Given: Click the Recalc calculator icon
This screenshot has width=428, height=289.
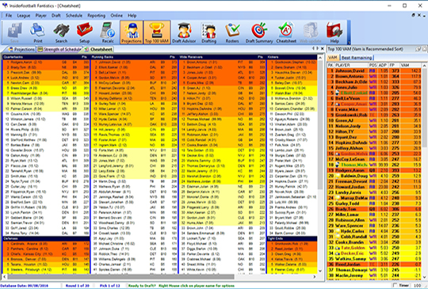Looking at the screenshot, I should (108, 32).
